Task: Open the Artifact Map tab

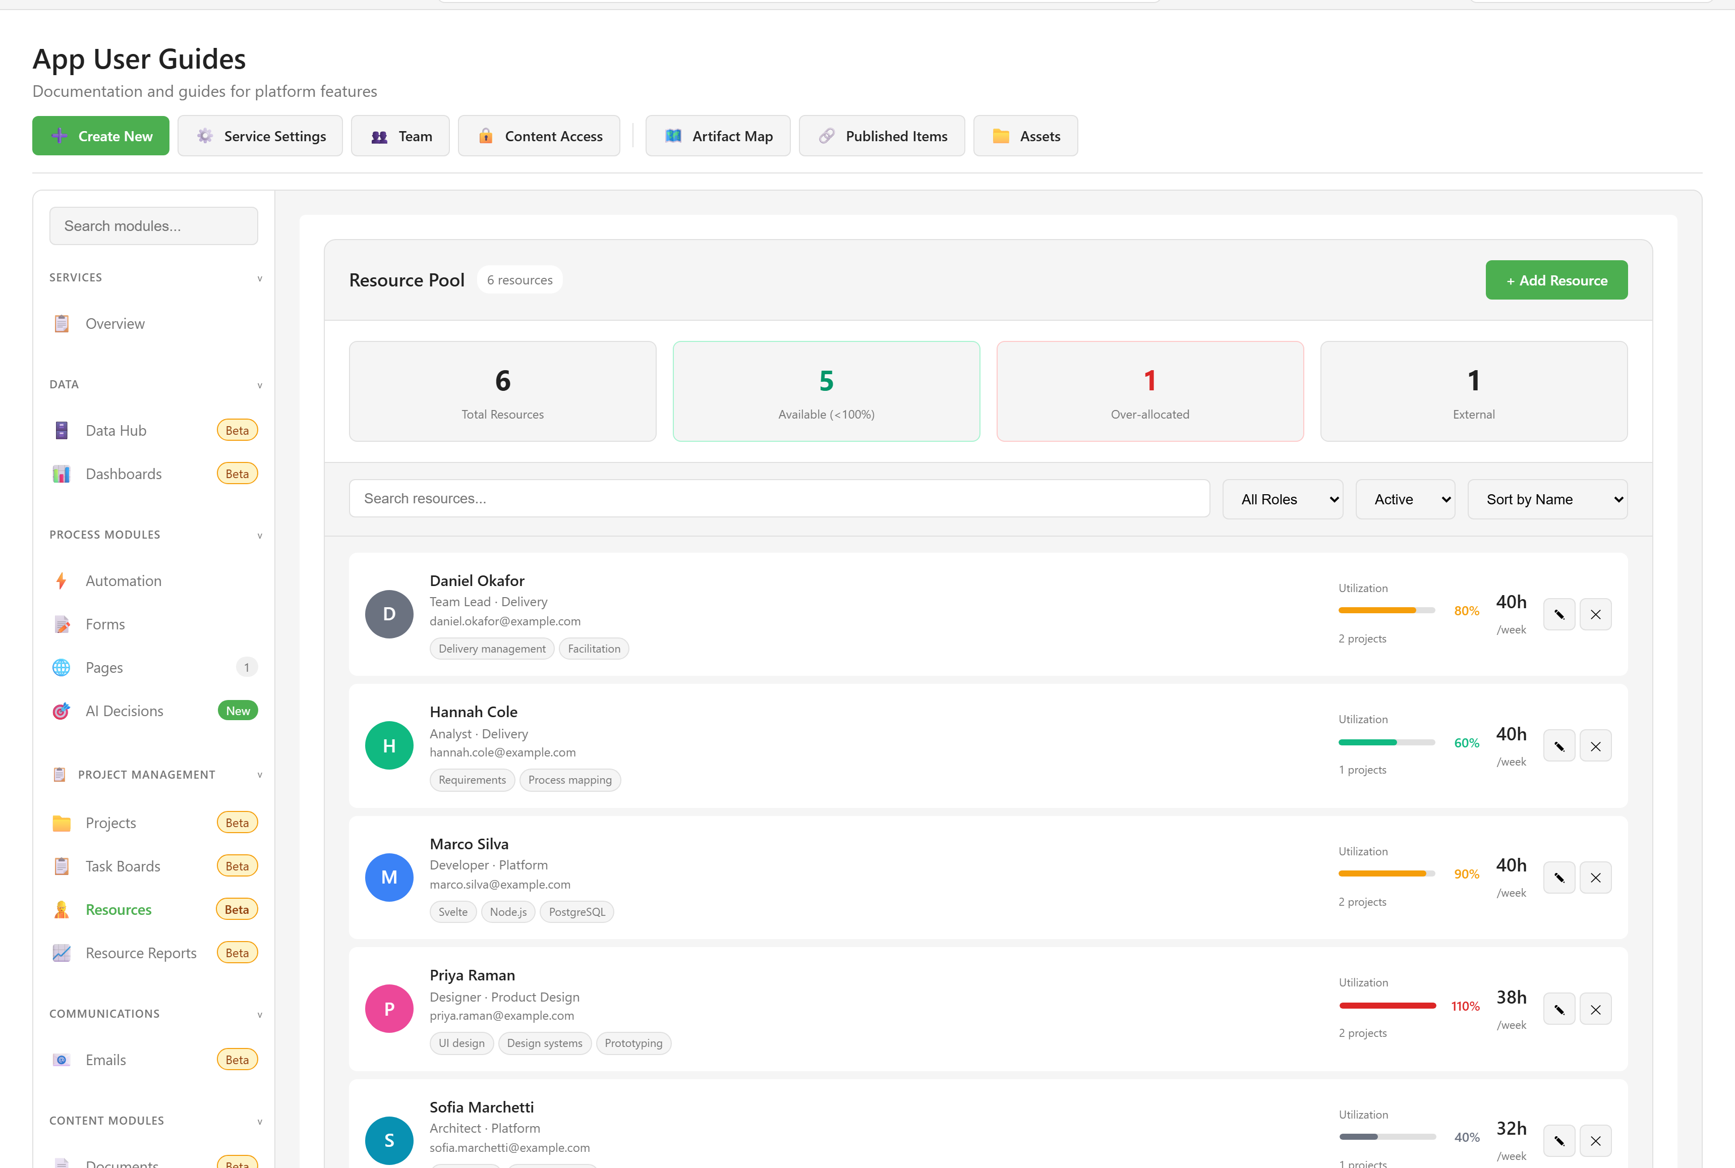Action: (717, 136)
